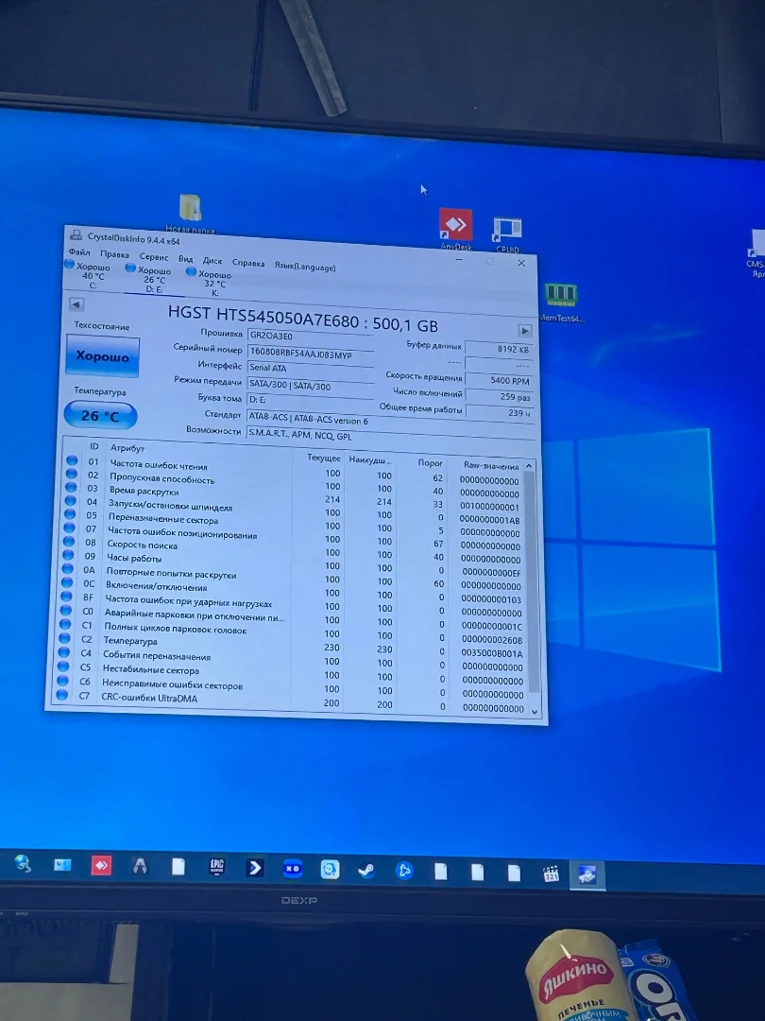
Task: Open Epic Games launcher from taskbar
Action: coord(216,867)
